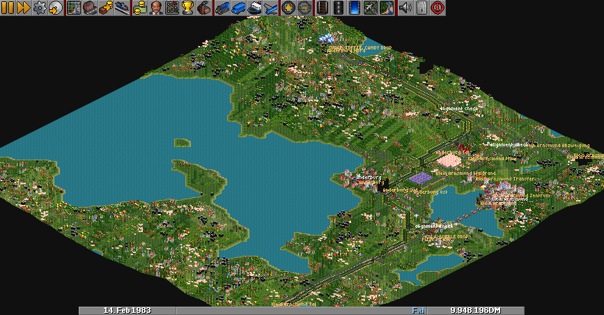Open the news message history icon
This screenshot has width=604, height=315.
(x=421, y=8)
